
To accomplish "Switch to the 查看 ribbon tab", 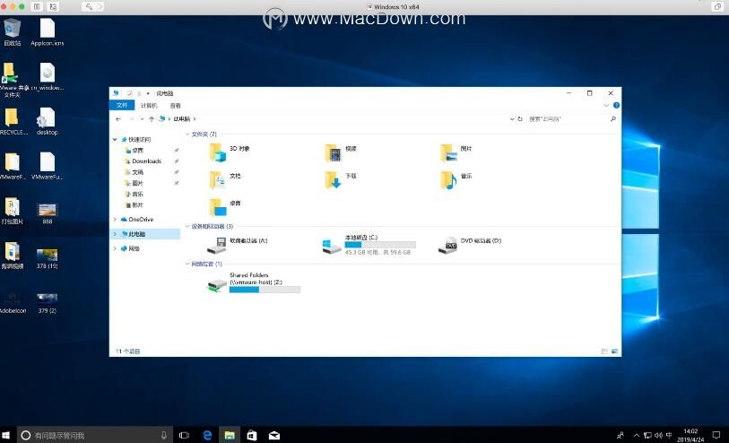I will click(x=175, y=106).
